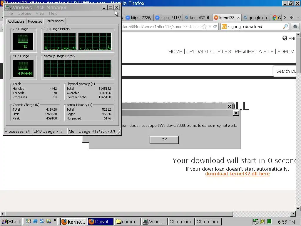
Task: Open a new tab with plus button
Action: pos(291,17)
